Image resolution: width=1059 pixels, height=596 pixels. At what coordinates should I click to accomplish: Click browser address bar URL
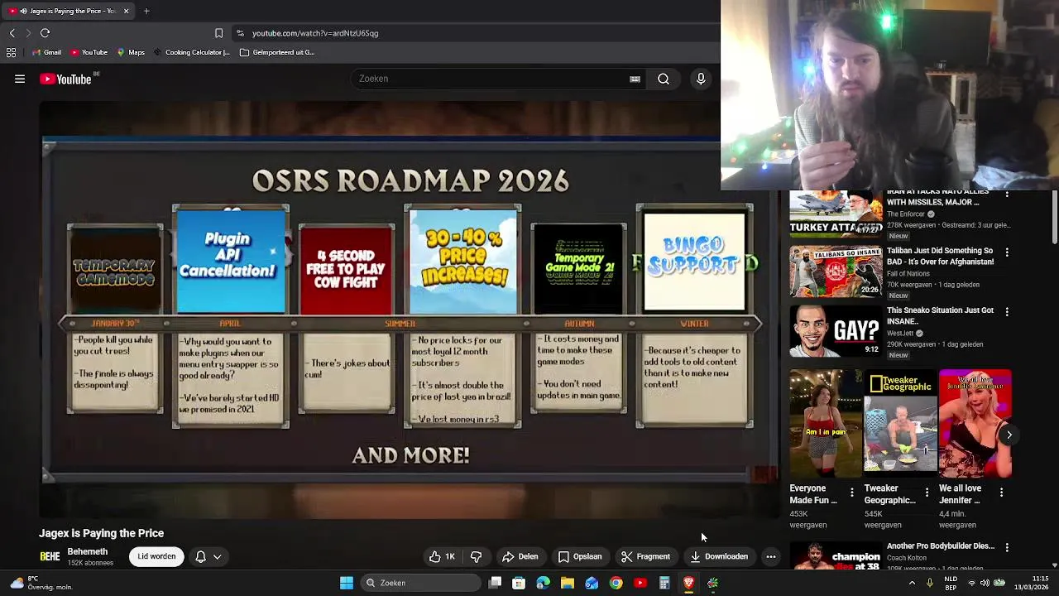pos(315,33)
